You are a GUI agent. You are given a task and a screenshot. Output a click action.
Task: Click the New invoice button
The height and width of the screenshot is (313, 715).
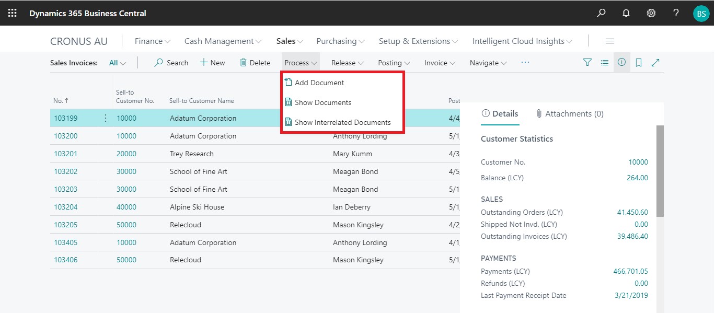tap(212, 63)
